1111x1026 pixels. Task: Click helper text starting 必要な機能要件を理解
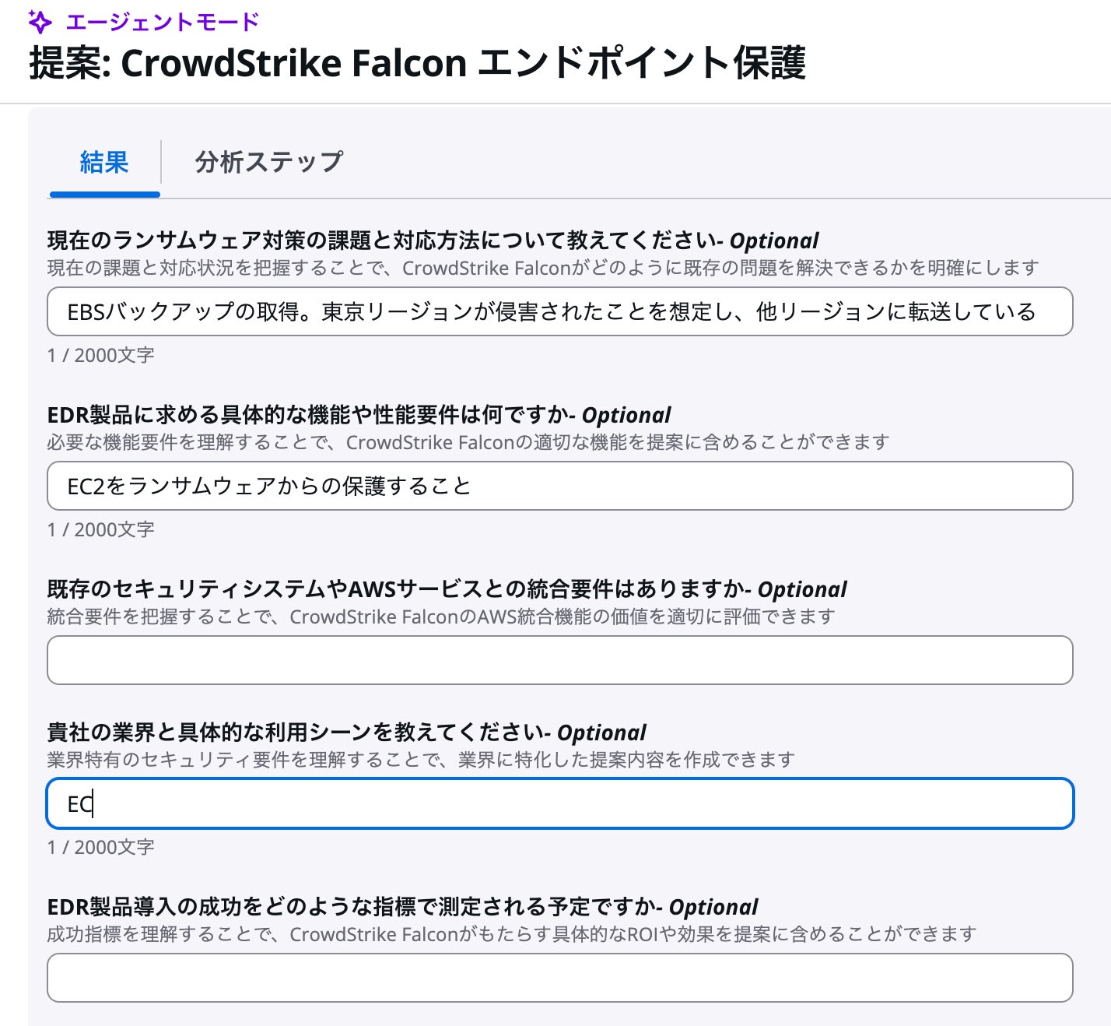[468, 443]
